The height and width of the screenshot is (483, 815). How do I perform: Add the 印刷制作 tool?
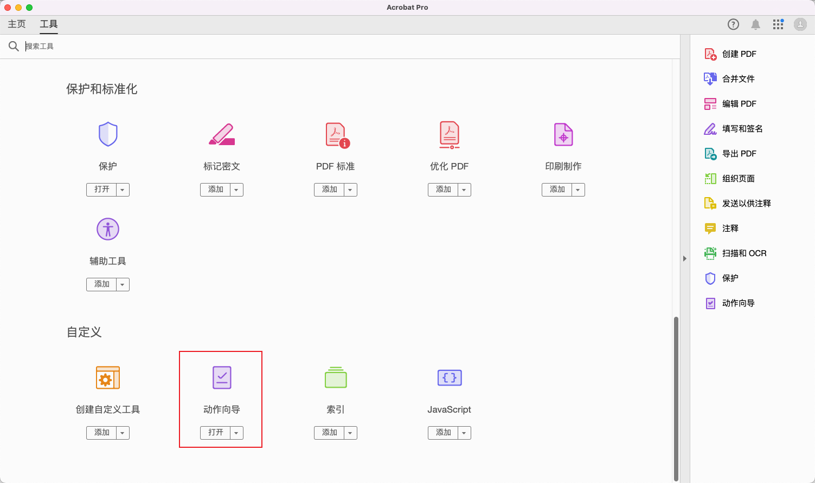pos(557,190)
